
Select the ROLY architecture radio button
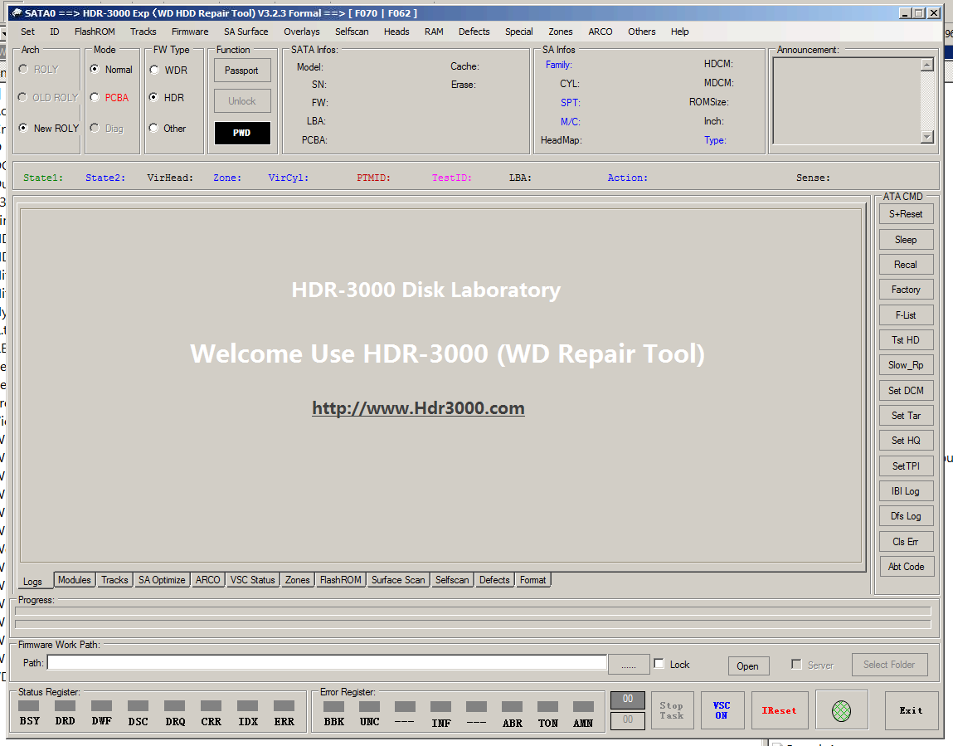pos(23,70)
